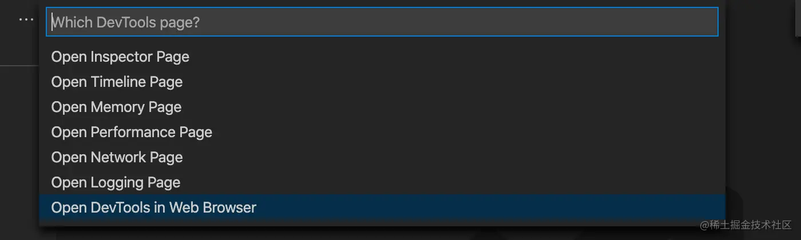Select the Logging page quick pick item
The width and height of the screenshot is (801, 240).
pyautogui.click(x=382, y=182)
